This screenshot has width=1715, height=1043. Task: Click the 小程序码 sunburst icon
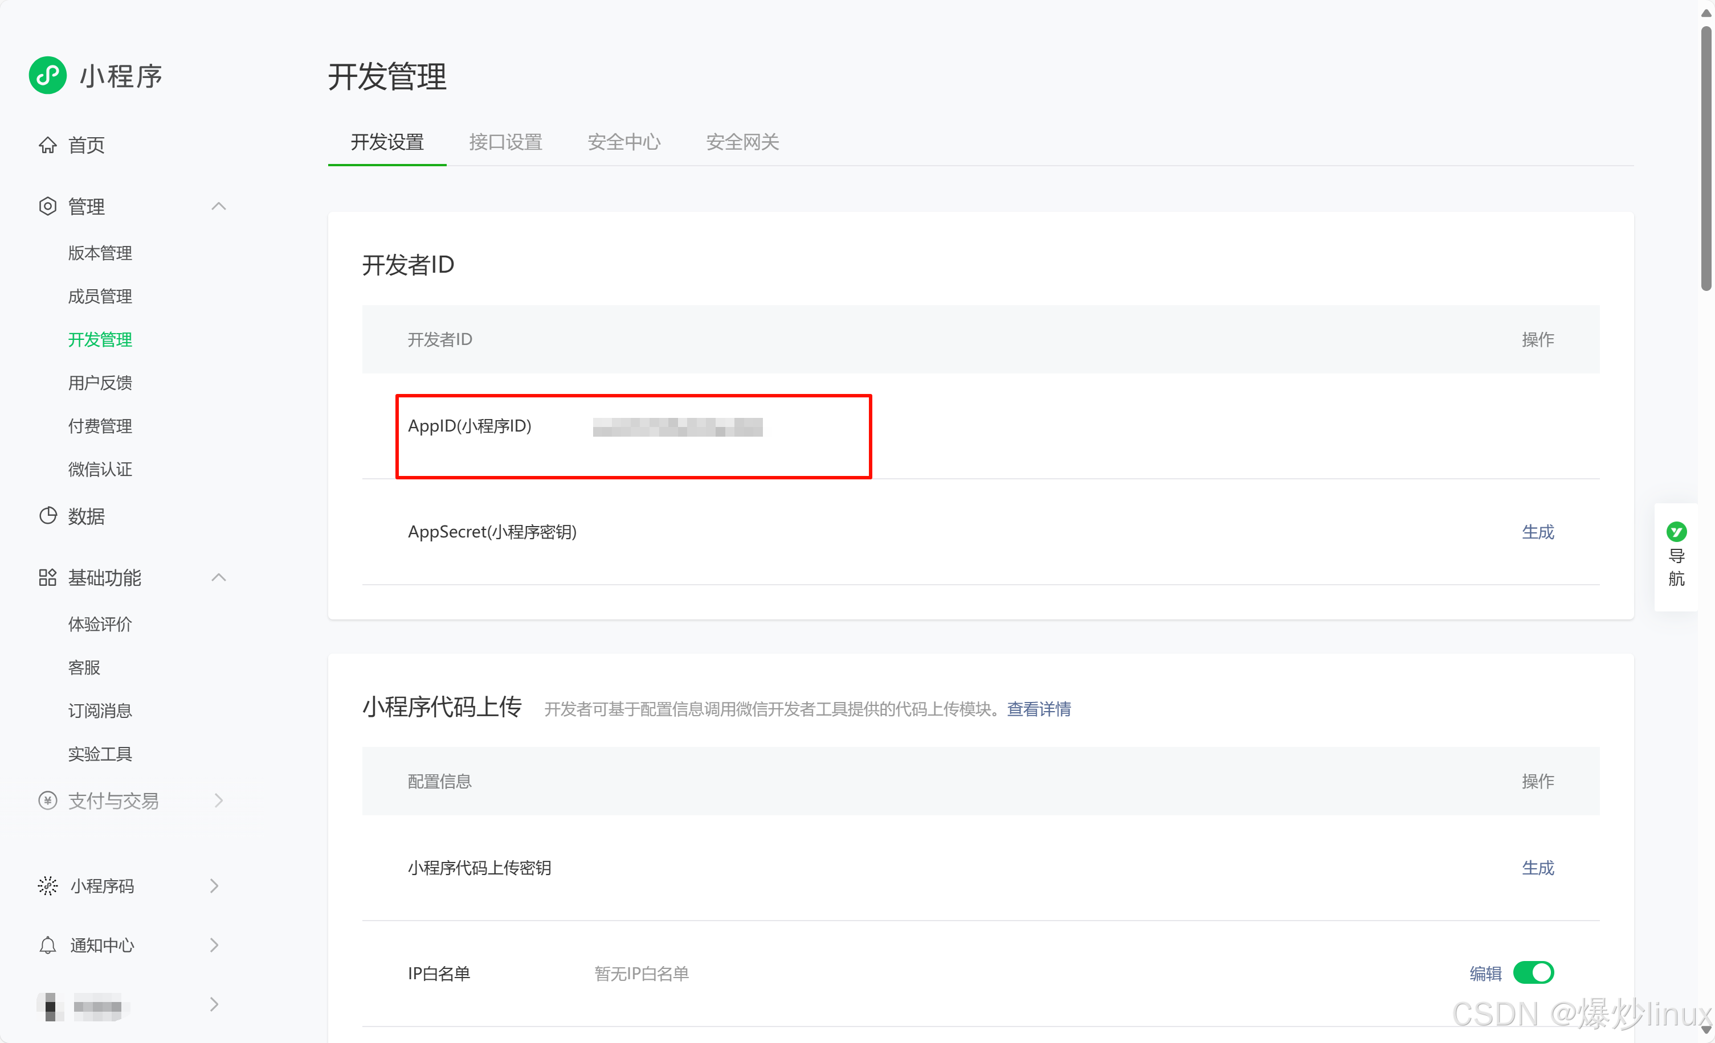pyautogui.click(x=47, y=886)
